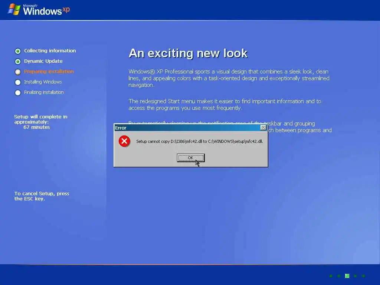Click the 'Finalizing installation' label
The height and width of the screenshot is (285, 380).
pyautogui.click(x=44, y=92)
